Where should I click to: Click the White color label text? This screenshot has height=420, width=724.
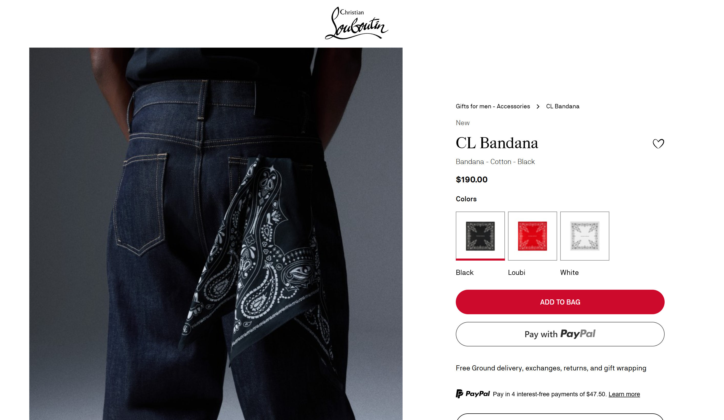point(569,273)
